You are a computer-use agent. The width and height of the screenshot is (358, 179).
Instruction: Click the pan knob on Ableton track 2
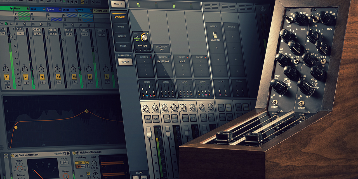[25, 69]
